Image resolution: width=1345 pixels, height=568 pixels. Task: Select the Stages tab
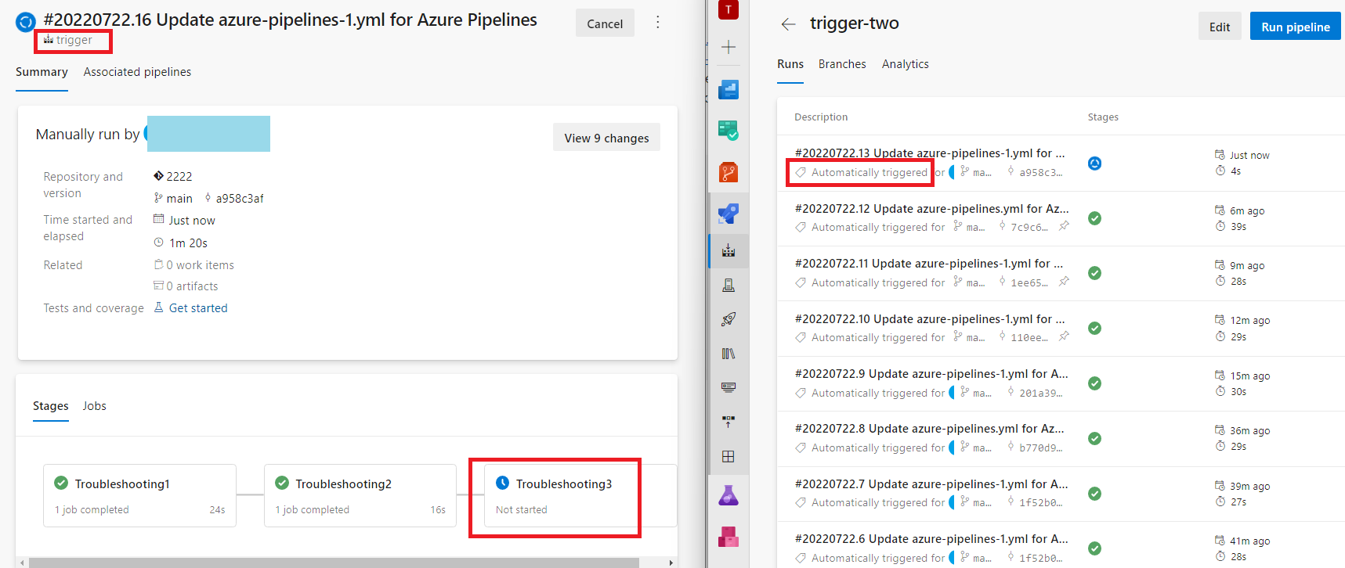pyautogui.click(x=51, y=406)
